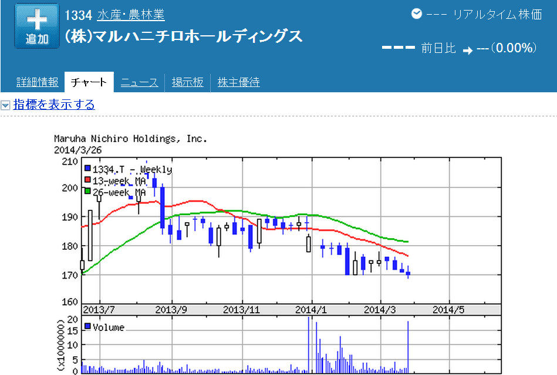The height and width of the screenshot is (375, 557).
Task: Click the Volume legend text
Action: click(109, 327)
